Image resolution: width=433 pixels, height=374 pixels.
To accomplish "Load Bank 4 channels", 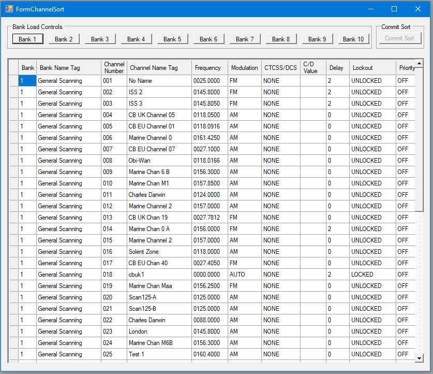I will coord(136,39).
